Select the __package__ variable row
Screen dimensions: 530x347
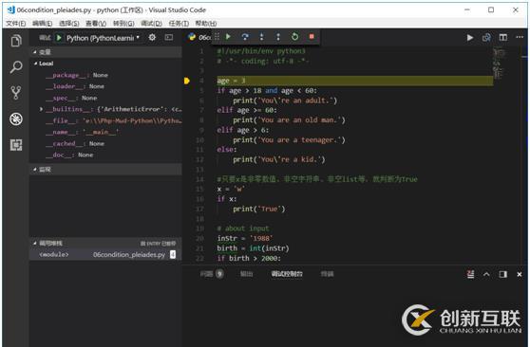pyautogui.click(x=105, y=75)
